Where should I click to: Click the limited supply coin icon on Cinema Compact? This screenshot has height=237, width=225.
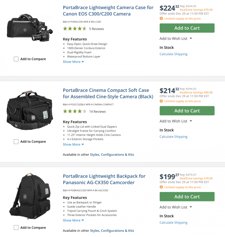161,101
